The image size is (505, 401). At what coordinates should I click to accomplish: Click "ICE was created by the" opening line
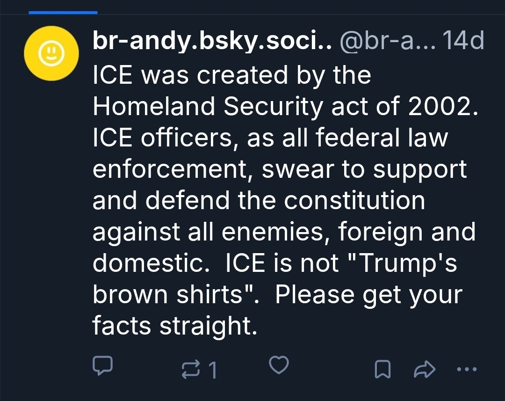232,75
